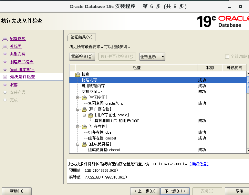Maximize the installer window
249x195 pixels.
coord(241,6)
